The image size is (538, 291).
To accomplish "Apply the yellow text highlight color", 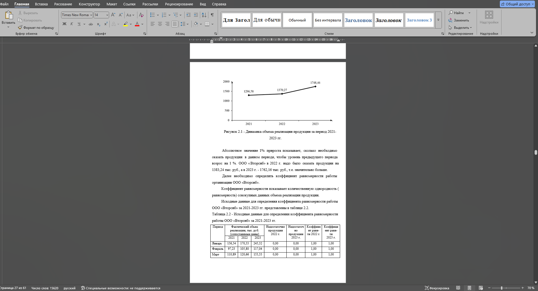I will click(126, 24).
